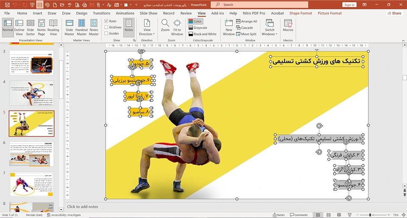Viewport: 407px width, 218px height.
Task: Open the Macros dialog
Action: coord(288,26)
